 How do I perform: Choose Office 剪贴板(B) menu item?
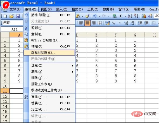point(49,40)
